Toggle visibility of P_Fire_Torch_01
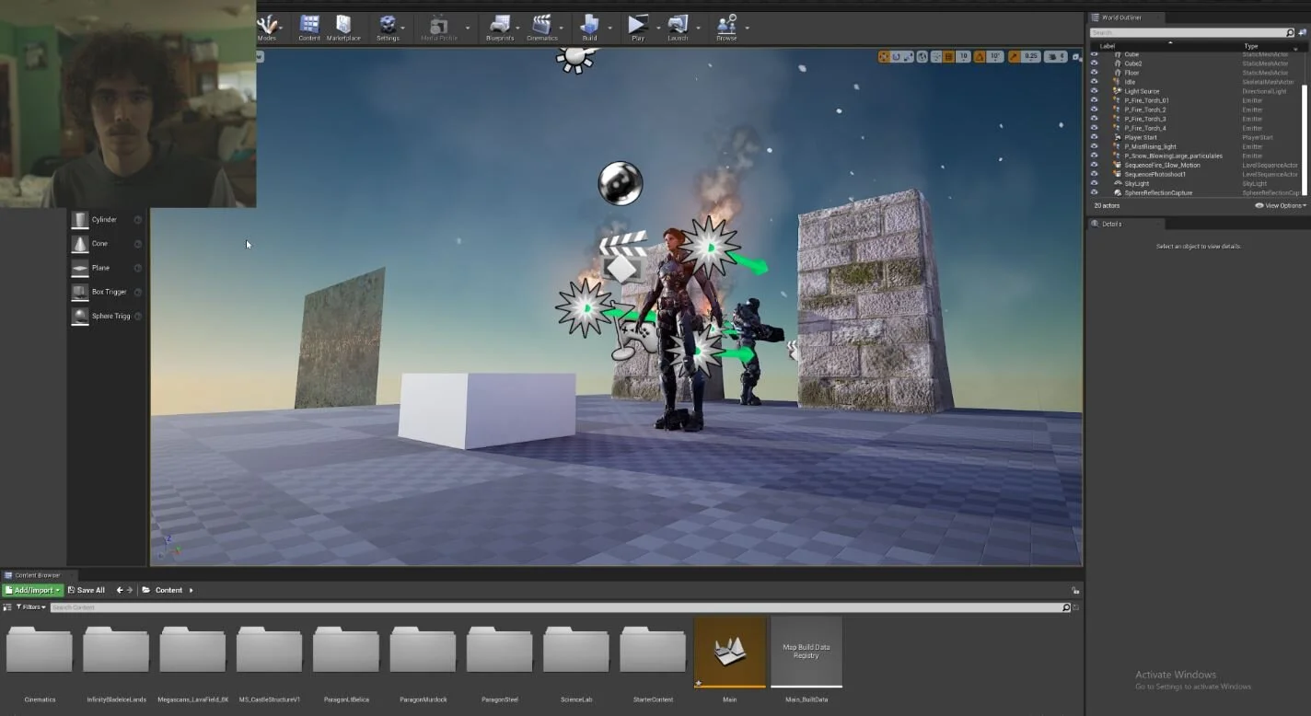The image size is (1311, 716). 1095,100
